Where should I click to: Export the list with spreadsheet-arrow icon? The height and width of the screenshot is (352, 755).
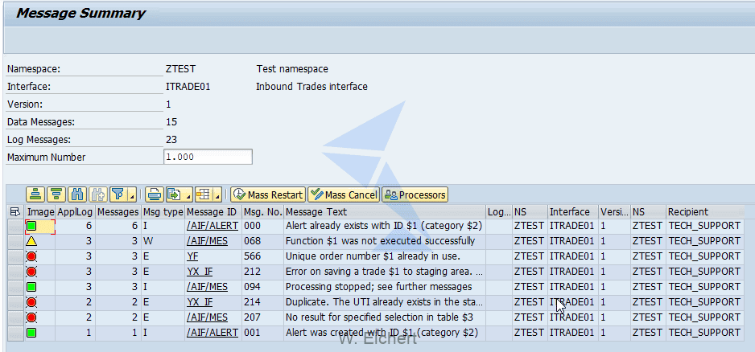tap(173, 194)
